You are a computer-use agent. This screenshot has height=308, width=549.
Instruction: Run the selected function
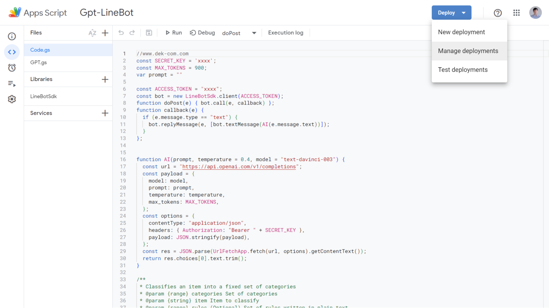[x=174, y=33]
